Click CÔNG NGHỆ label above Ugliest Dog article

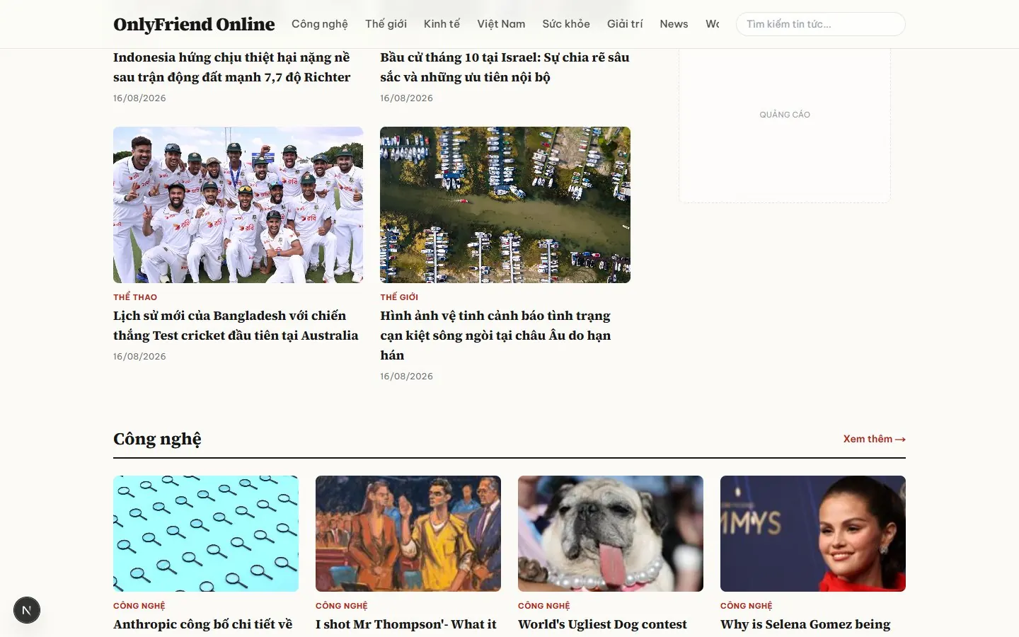[x=544, y=606]
